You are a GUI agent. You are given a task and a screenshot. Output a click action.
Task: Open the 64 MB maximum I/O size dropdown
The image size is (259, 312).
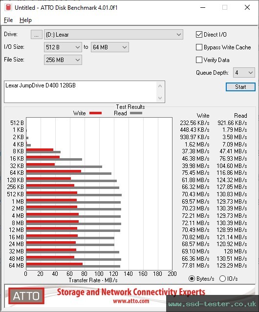[110, 47]
